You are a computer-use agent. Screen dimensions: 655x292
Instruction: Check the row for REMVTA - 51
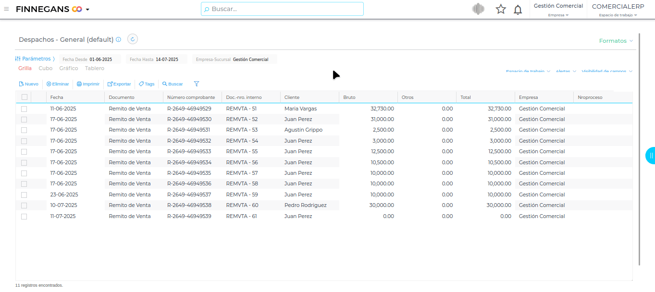24,109
